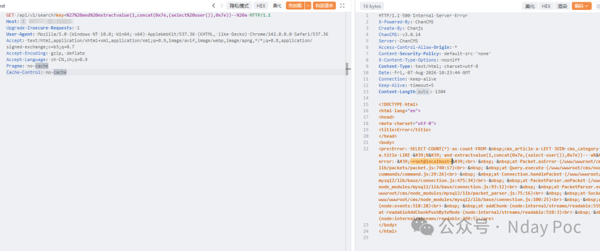Click the request editor scrollbar handle
The width and height of the screenshot is (600, 251).
[347, 69]
